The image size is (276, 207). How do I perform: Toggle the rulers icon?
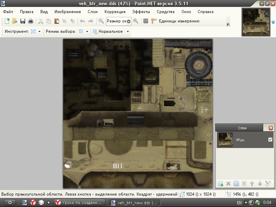coord(154,21)
